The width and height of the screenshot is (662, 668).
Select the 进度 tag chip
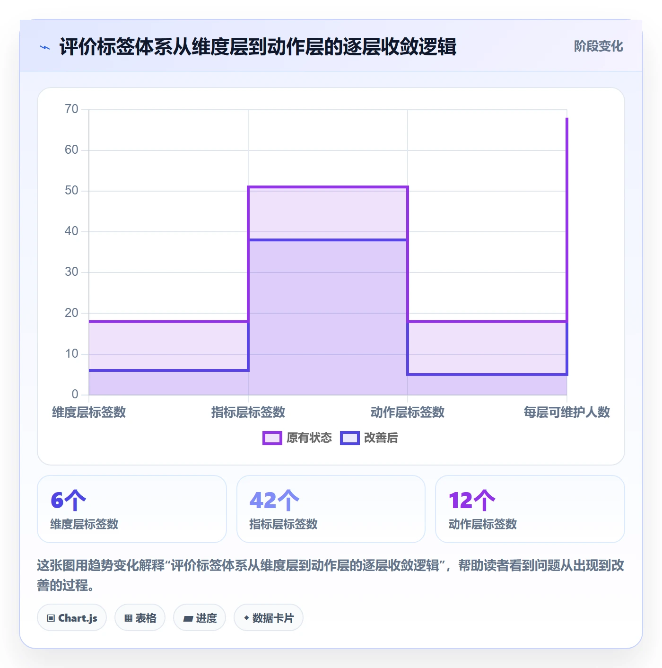click(200, 617)
